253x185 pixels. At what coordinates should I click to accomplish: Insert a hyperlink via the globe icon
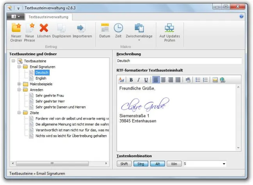pos(223,80)
